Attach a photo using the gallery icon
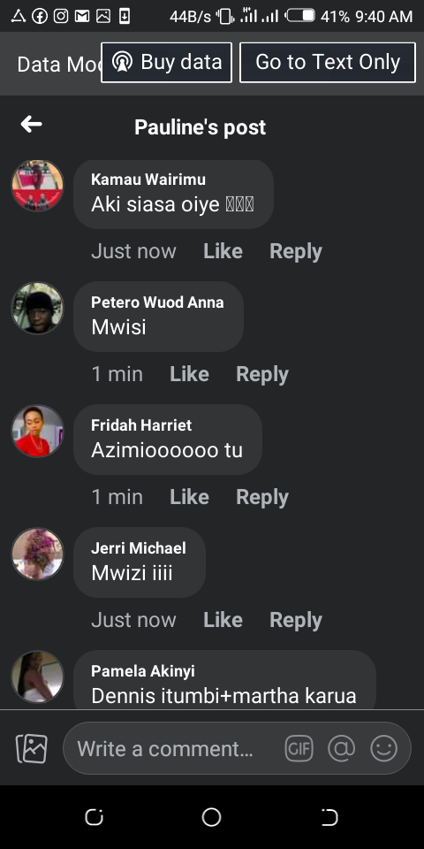The height and width of the screenshot is (849, 424). point(32,749)
